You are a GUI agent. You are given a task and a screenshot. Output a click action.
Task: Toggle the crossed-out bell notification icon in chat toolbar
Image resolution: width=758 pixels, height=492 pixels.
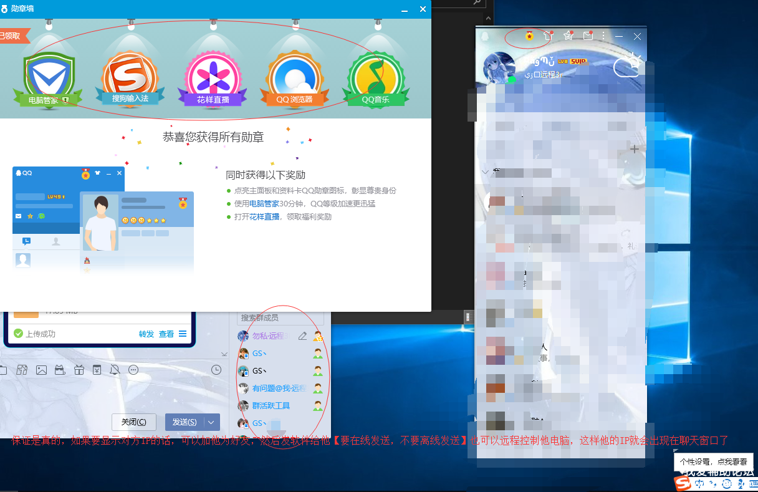pos(115,370)
